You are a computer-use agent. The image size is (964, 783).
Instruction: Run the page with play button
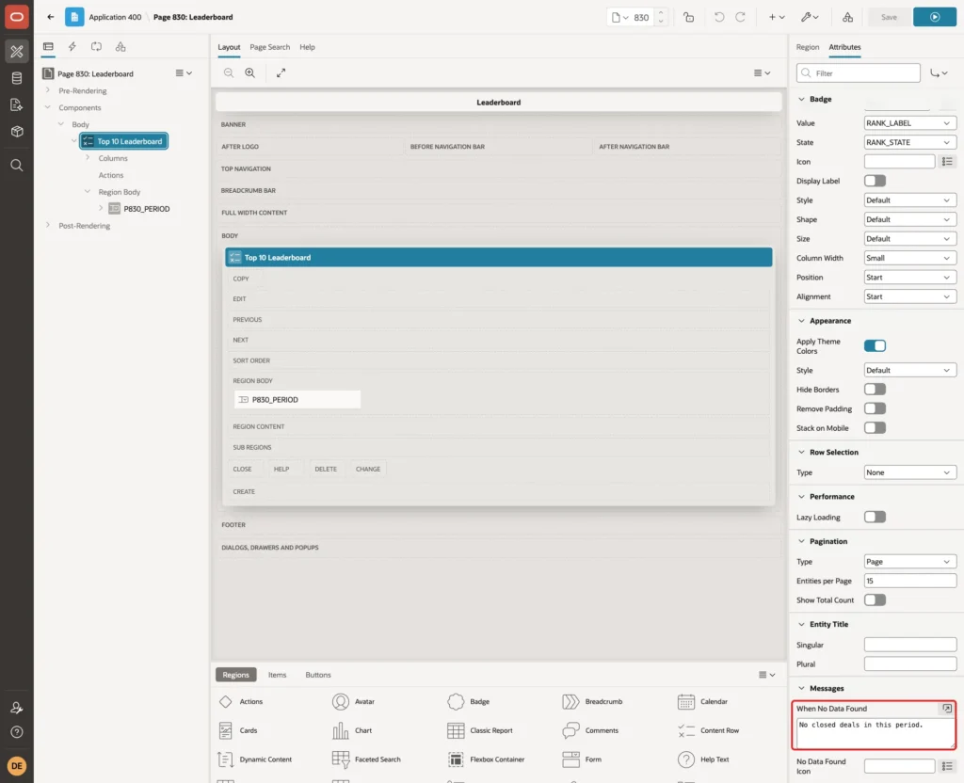pos(934,17)
